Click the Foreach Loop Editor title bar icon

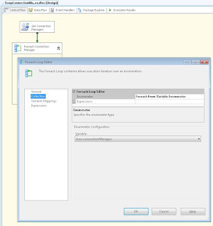22,62
